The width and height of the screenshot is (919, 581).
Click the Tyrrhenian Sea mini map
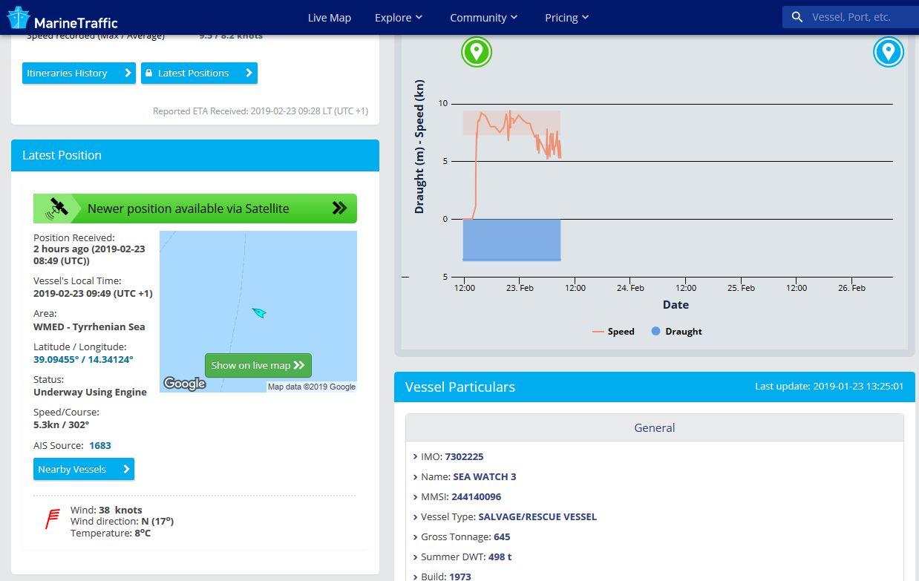258,312
